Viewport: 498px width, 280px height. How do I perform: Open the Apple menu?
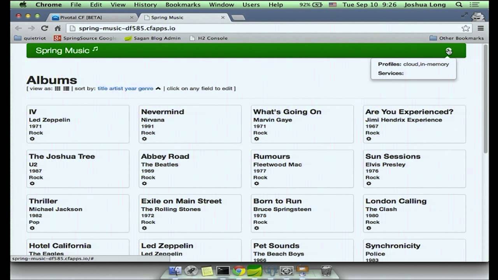pyautogui.click(x=23, y=5)
